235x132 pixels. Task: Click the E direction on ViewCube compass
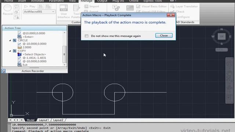coord(230,36)
